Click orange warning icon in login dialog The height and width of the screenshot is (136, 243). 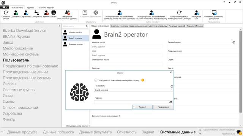[143, 80]
